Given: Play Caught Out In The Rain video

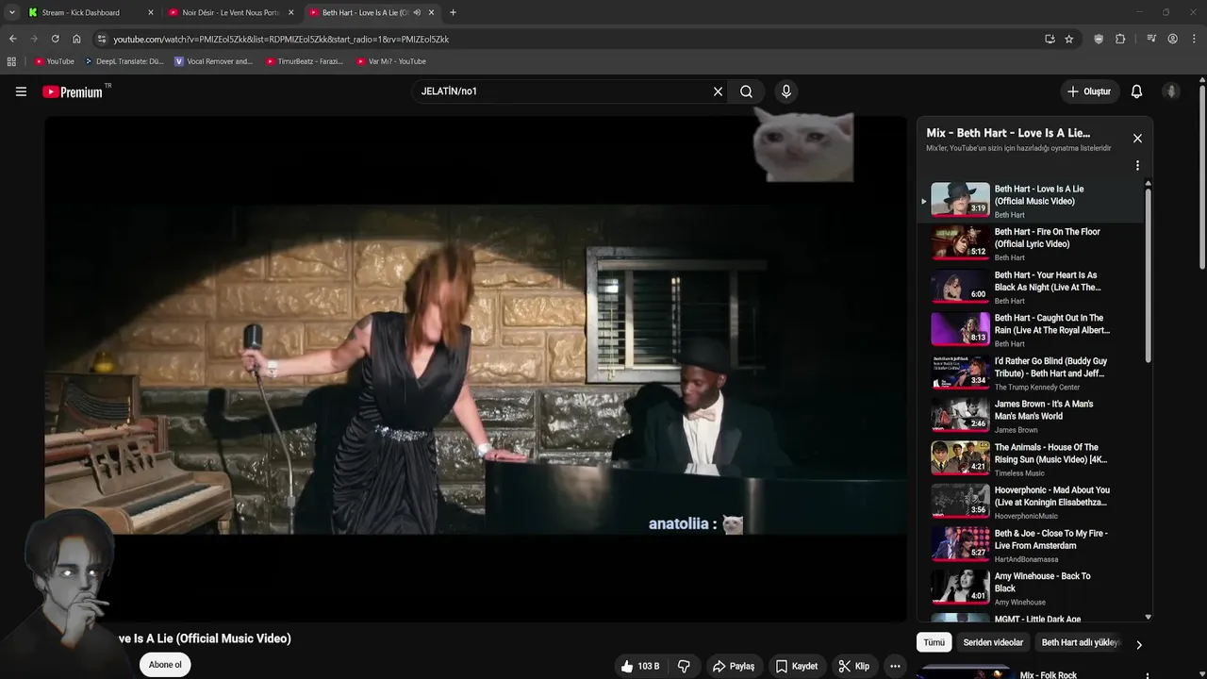Looking at the screenshot, I should (x=1032, y=329).
